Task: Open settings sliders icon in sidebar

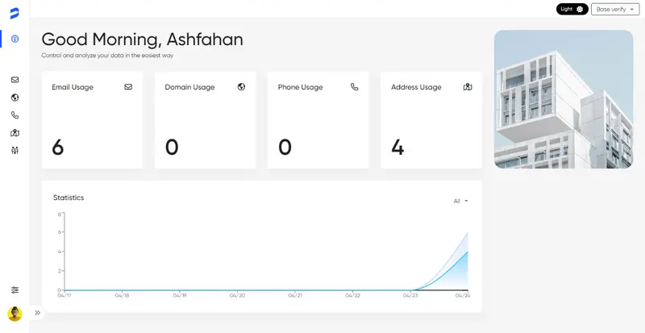Action: point(15,289)
